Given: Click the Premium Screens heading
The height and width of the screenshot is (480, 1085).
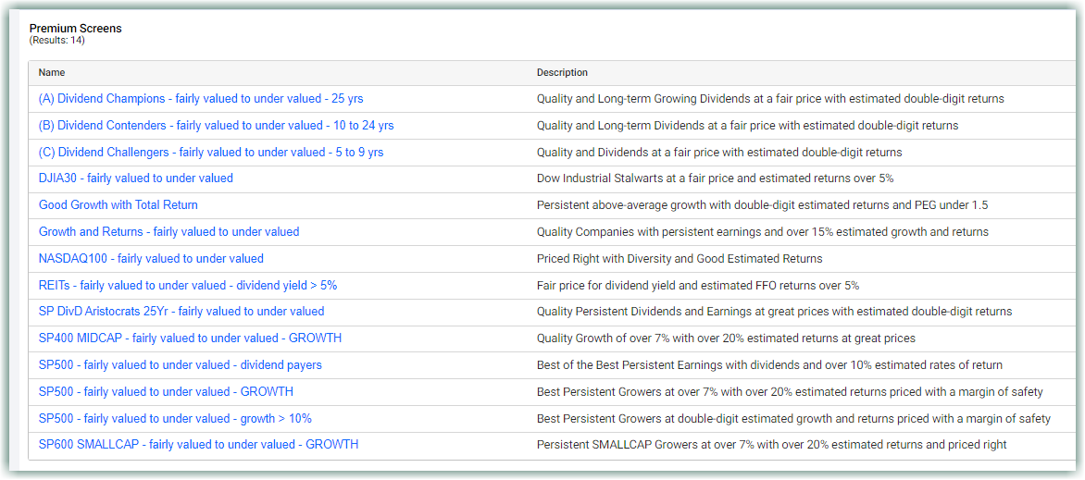Looking at the screenshot, I should tap(75, 29).
